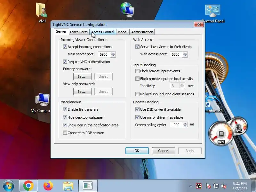256x192 pixels.
Task: Uncheck Use D3D driver if available
Action: click(137, 109)
